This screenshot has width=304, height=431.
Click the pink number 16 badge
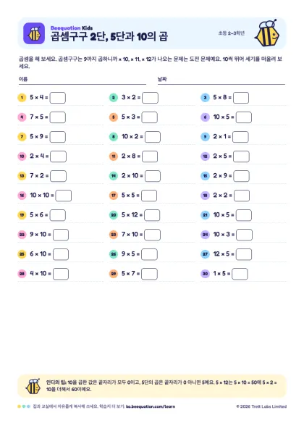click(22, 196)
